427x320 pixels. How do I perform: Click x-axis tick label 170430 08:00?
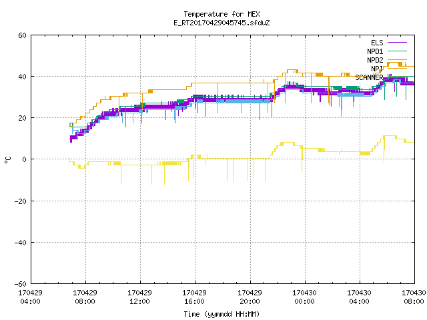click(x=414, y=297)
